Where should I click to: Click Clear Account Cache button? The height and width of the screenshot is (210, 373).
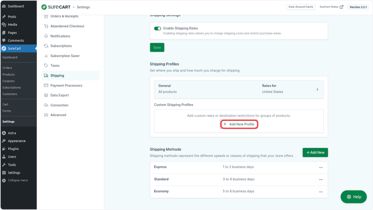pyautogui.click(x=301, y=7)
